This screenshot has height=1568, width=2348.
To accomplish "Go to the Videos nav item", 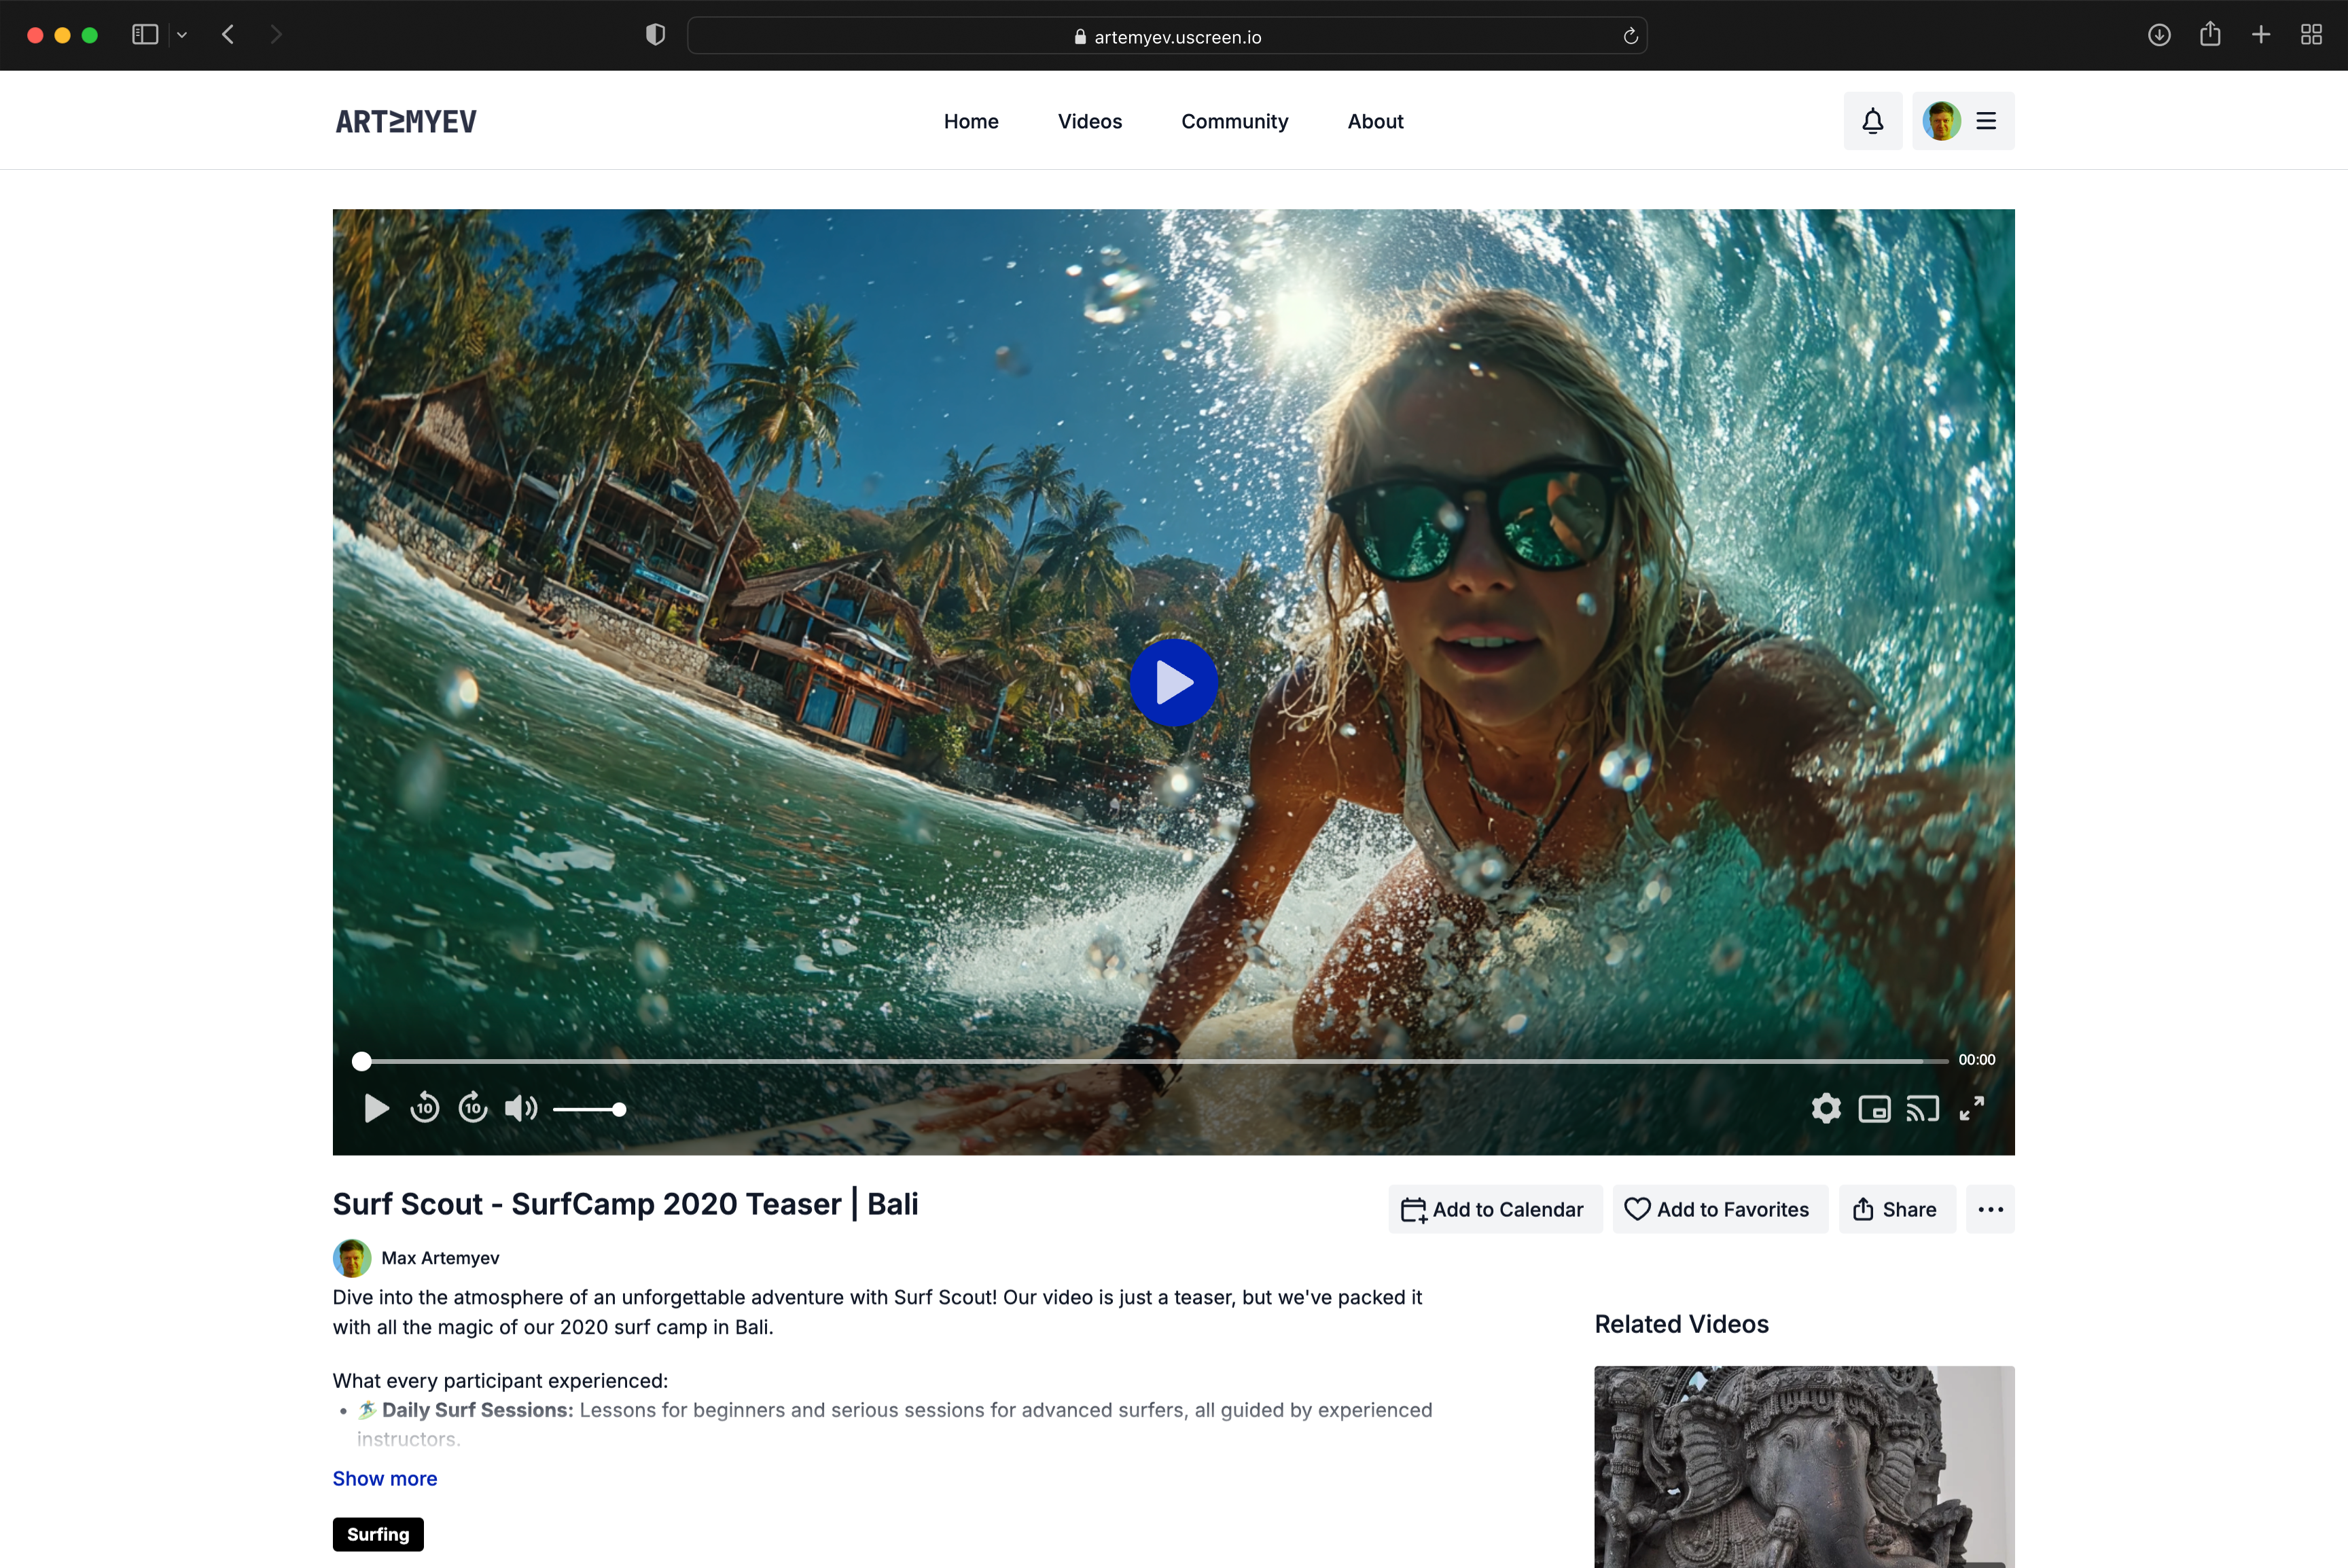I will pyautogui.click(x=1089, y=121).
